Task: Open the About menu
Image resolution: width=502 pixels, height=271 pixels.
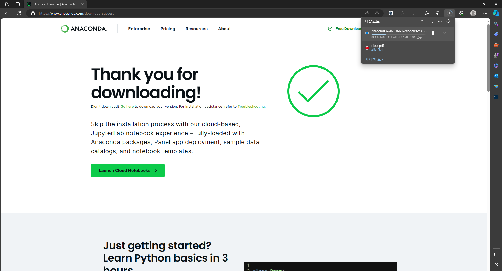Action: pyautogui.click(x=224, y=29)
